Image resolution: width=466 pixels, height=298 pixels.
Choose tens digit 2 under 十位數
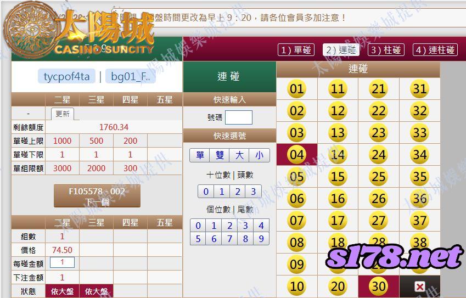point(238,192)
